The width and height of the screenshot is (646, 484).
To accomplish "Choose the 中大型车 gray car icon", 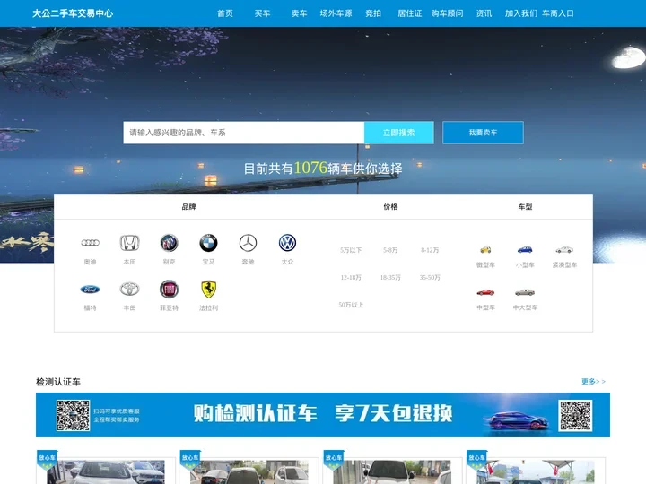I will click(x=525, y=292).
